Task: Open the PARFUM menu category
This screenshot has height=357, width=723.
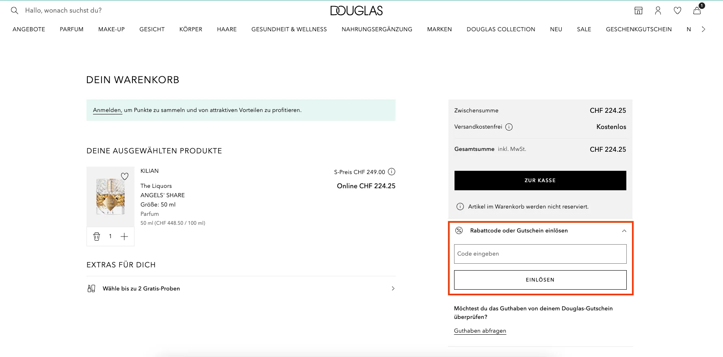Action: pyautogui.click(x=71, y=29)
